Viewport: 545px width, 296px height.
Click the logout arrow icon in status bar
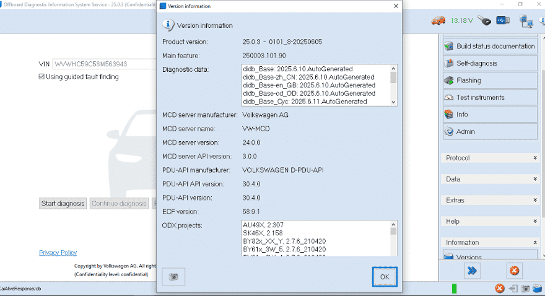(x=513, y=289)
